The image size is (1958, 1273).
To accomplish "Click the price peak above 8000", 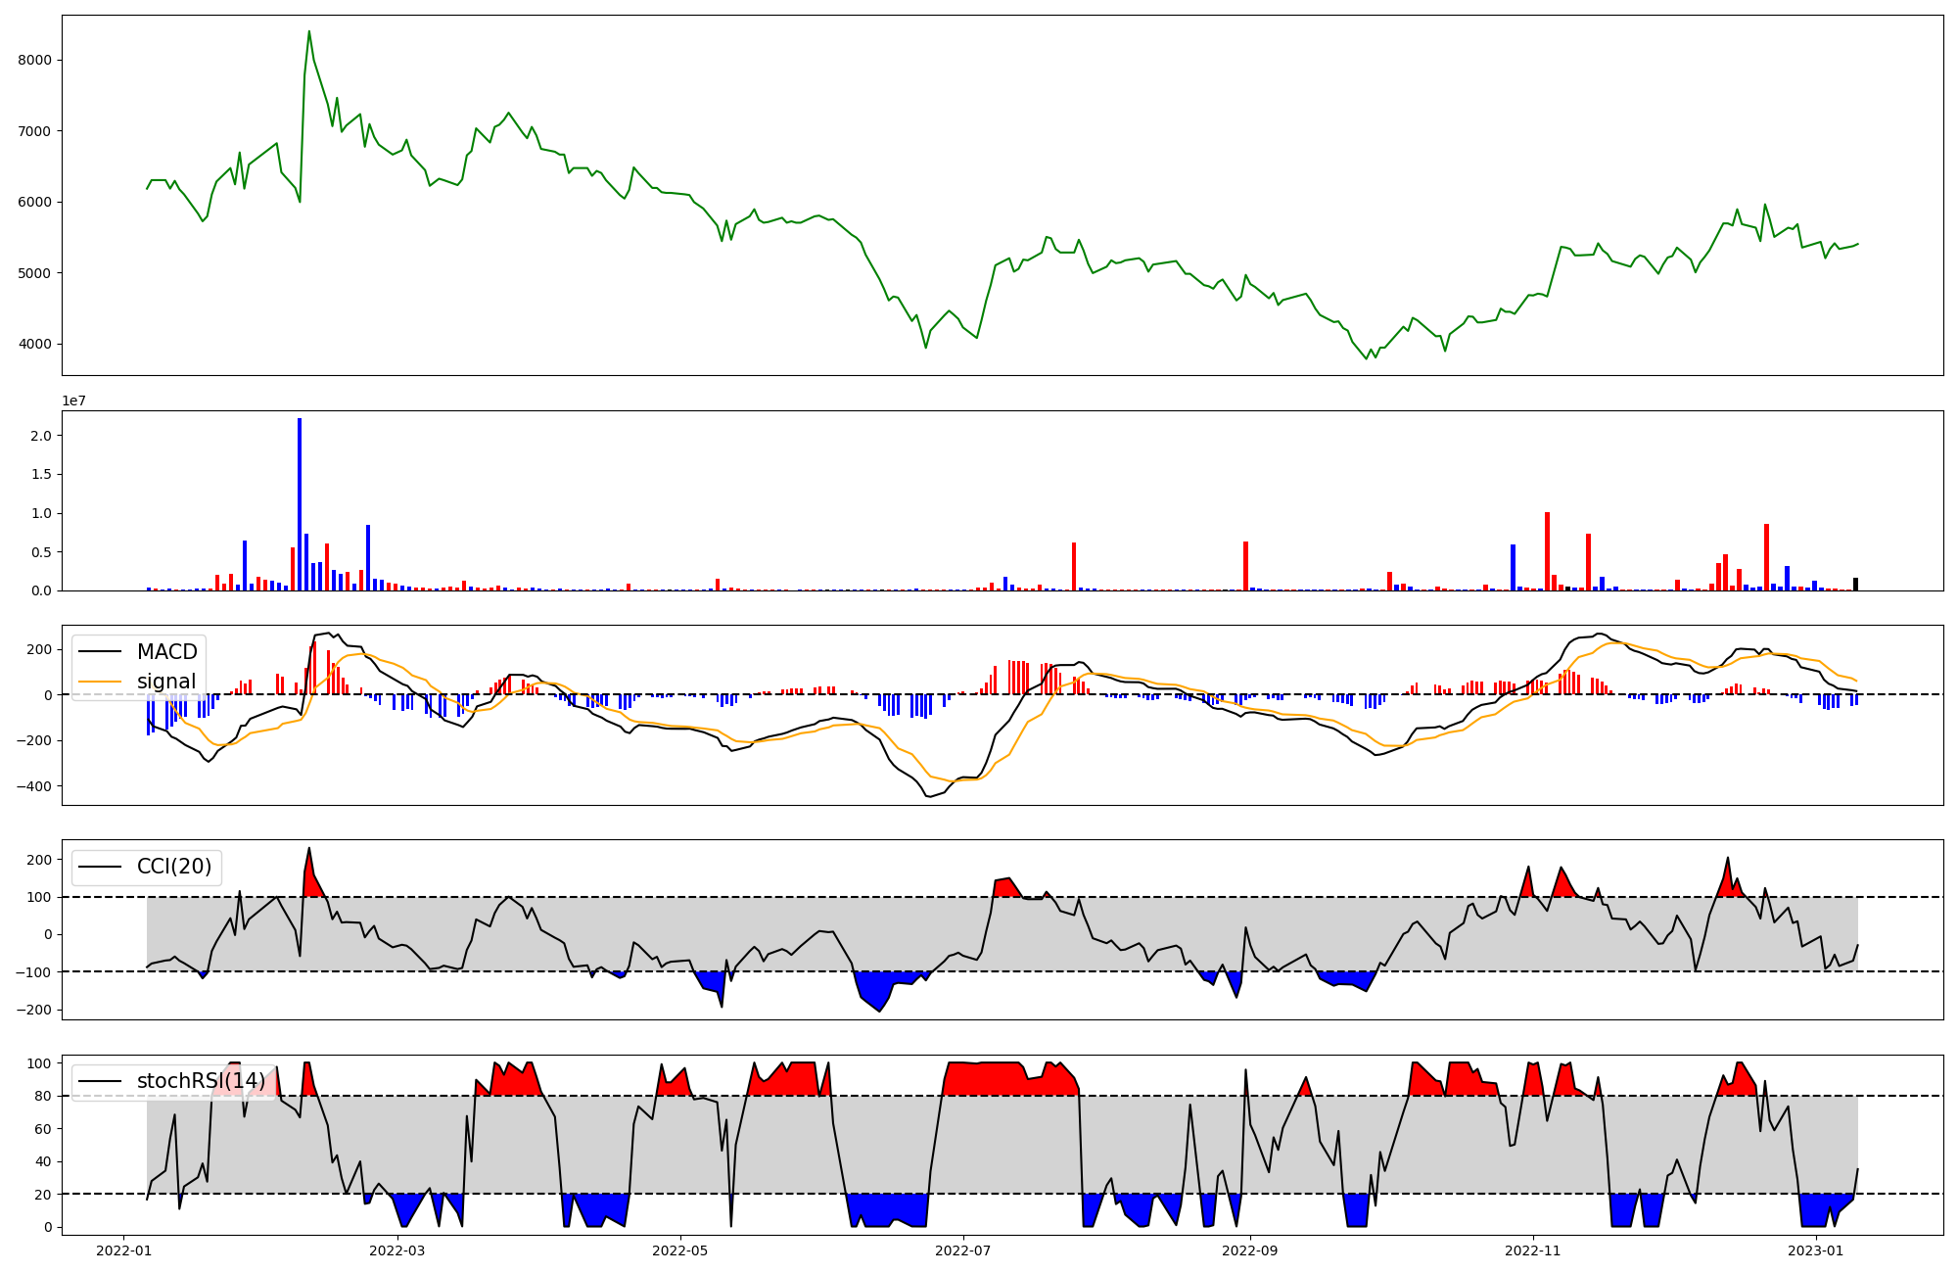I will point(309,32).
